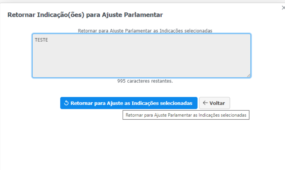Go back using the Voltar button
285x170 pixels.
tap(214, 103)
